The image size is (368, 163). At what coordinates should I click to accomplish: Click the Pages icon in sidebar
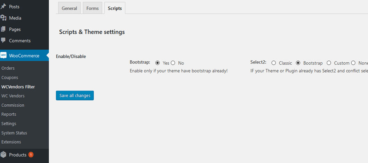click(3, 29)
